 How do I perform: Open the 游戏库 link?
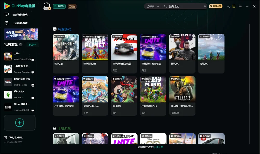(x=32, y=44)
